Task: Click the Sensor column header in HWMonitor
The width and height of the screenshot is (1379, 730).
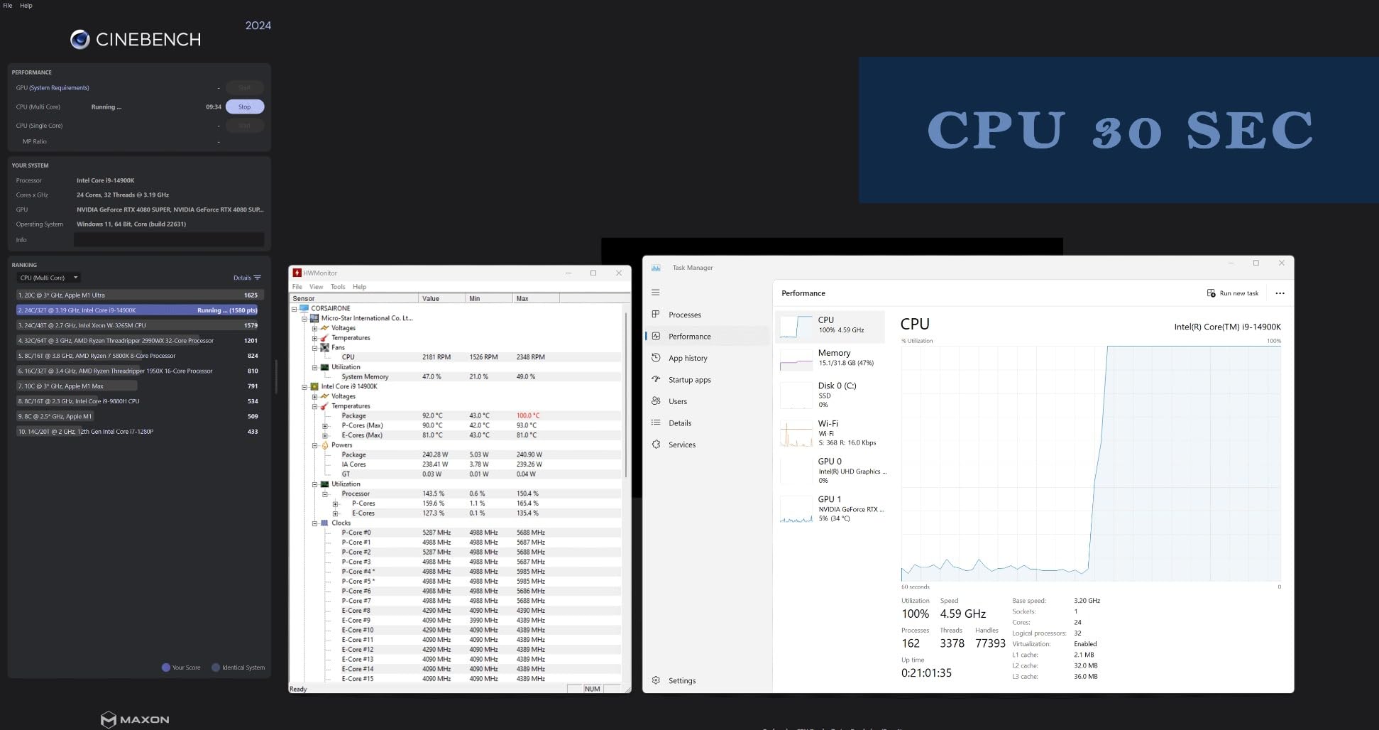Action: [x=354, y=298]
